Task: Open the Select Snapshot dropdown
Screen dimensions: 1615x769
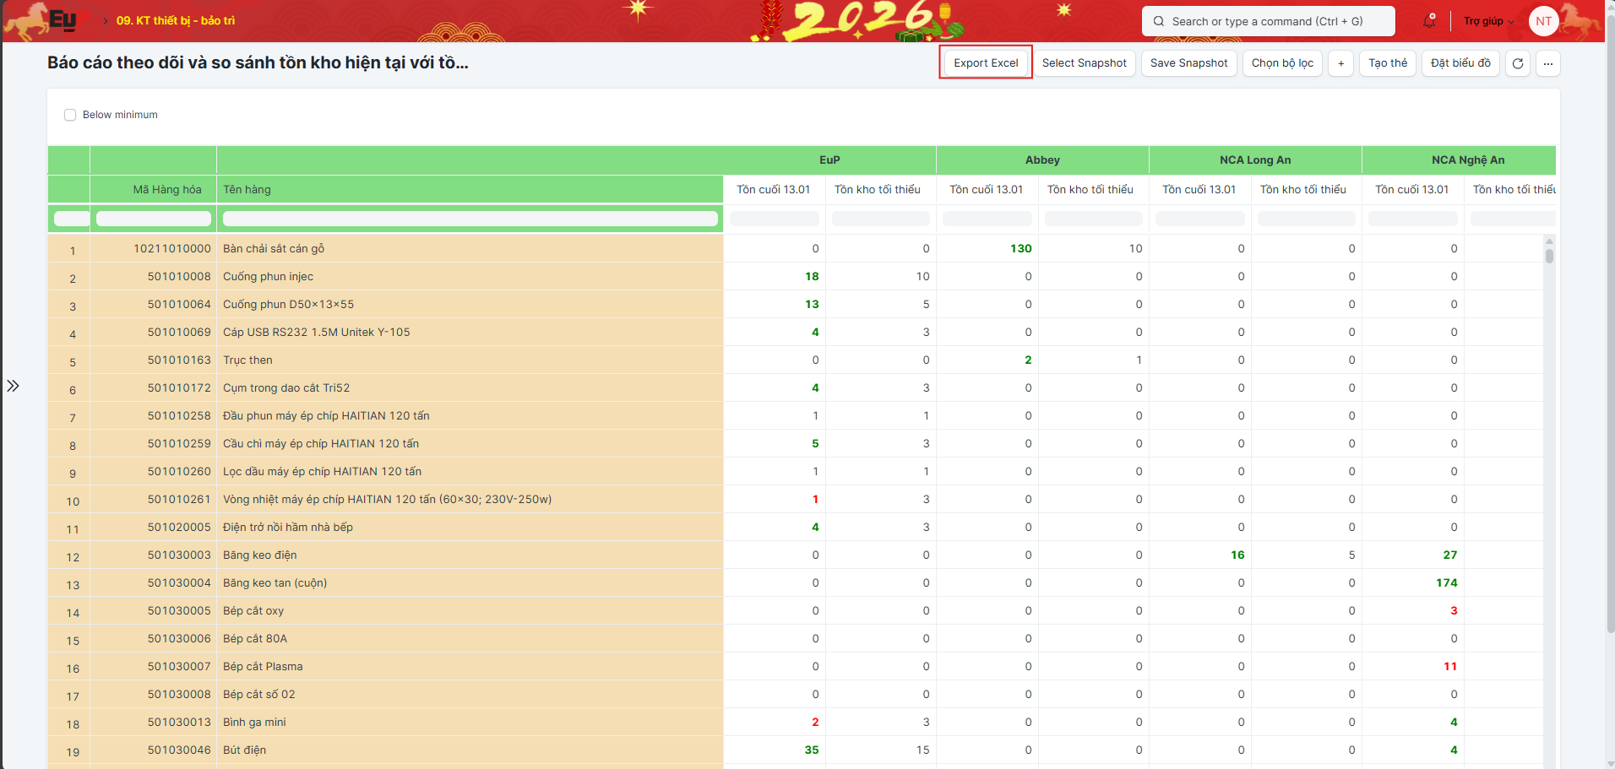Action: click(1084, 63)
